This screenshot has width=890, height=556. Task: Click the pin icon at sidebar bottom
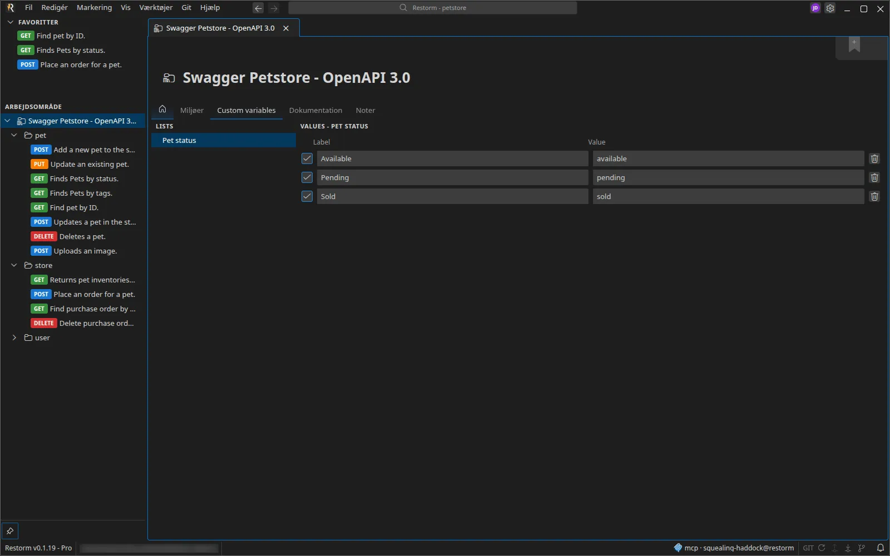(x=10, y=531)
